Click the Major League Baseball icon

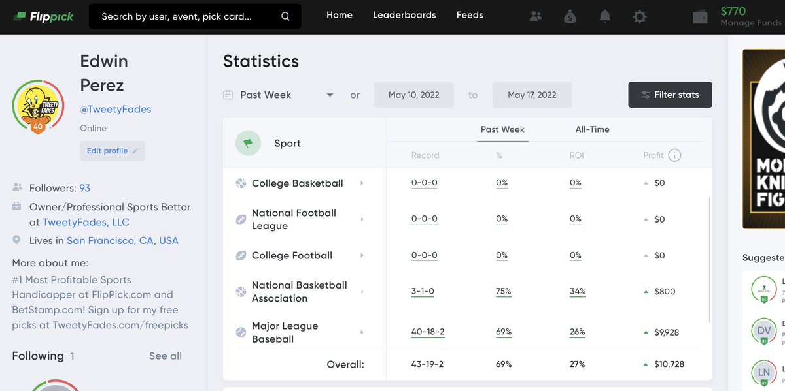coord(241,332)
